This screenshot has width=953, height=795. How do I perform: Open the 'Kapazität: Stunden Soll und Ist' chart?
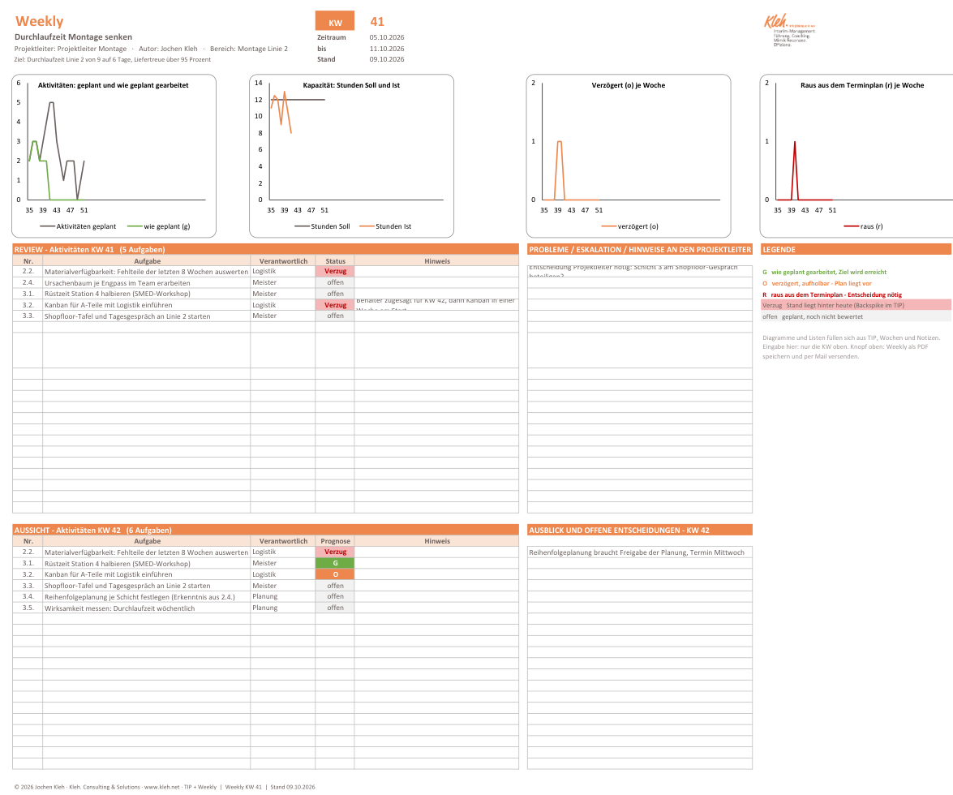pos(351,156)
